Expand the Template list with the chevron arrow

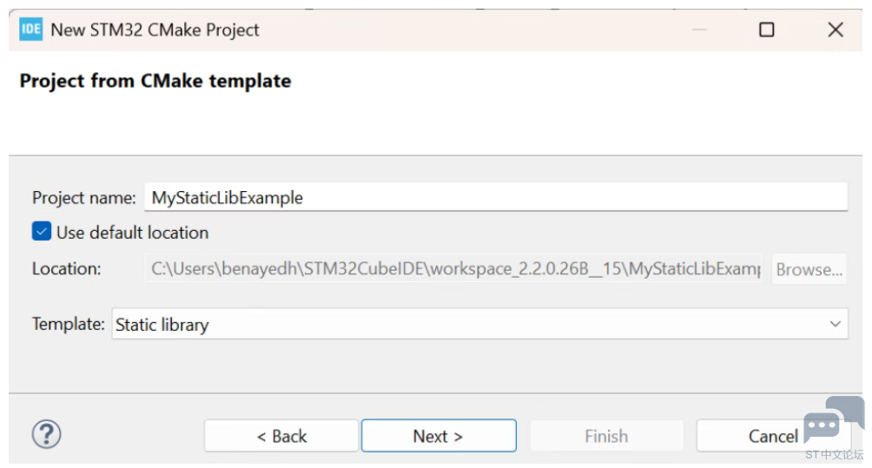pyautogui.click(x=835, y=324)
